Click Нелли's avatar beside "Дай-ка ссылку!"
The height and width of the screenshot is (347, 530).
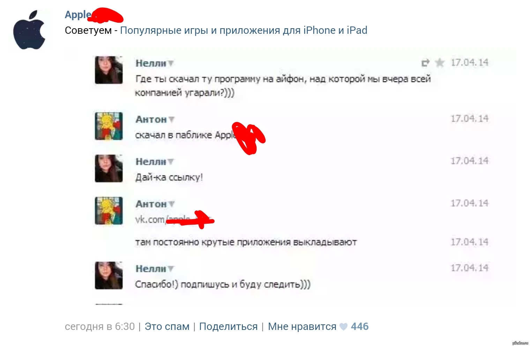coord(109,168)
